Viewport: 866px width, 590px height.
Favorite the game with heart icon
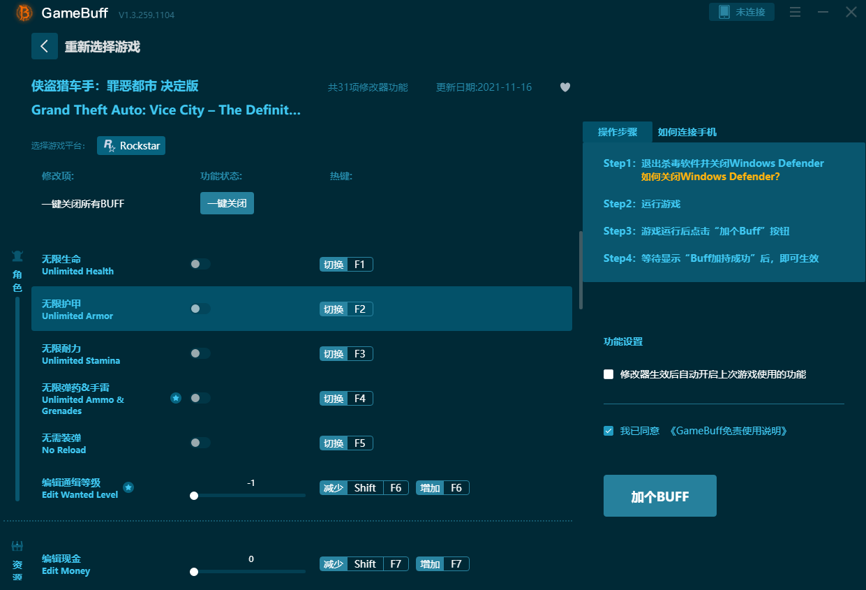click(x=565, y=87)
